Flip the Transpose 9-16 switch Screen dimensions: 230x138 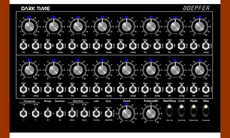point(36,113)
